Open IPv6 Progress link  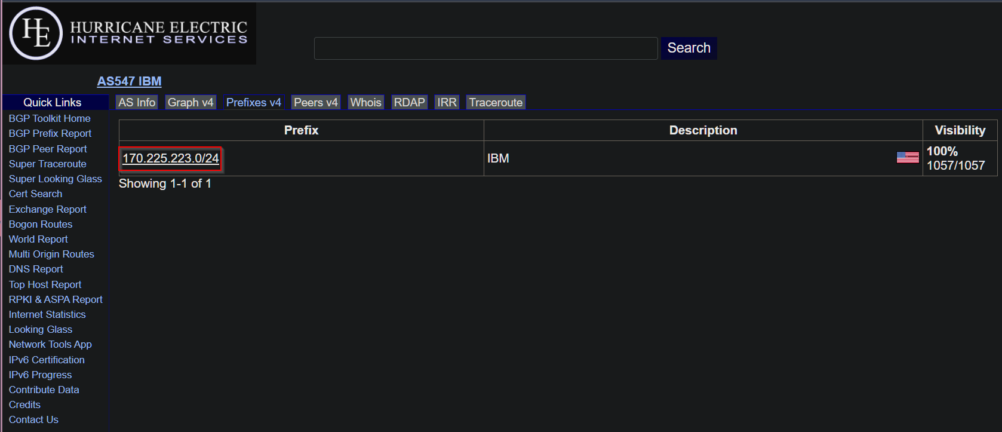(40, 375)
